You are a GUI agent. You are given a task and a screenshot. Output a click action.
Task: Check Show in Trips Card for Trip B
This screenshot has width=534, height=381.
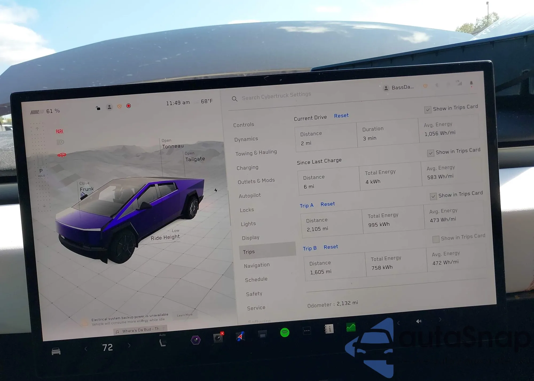tap(436, 239)
